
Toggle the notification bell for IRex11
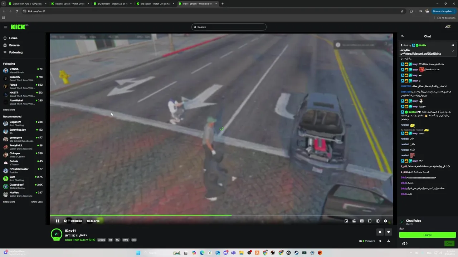pyautogui.click(x=380, y=232)
